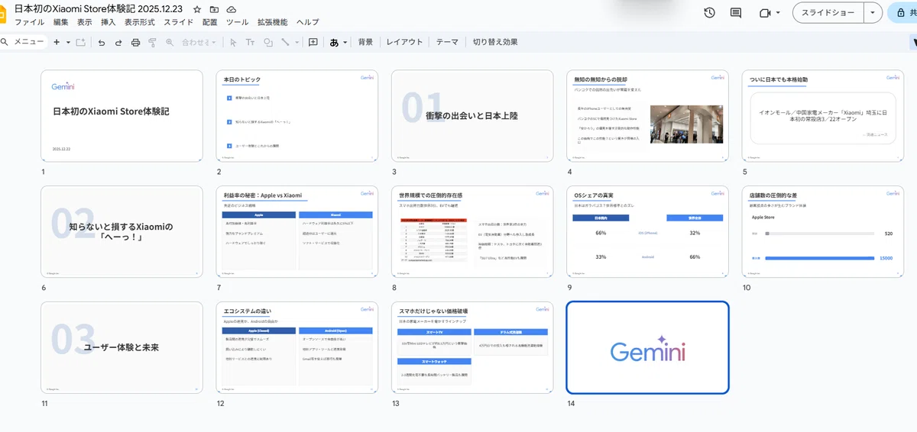Click the move-to-folder icon by the title
The height and width of the screenshot is (432, 917).
pyautogui.click(x=214, y=9)
